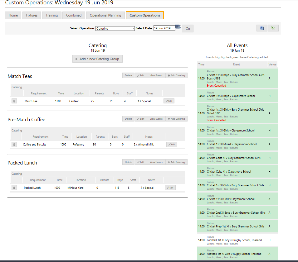298x262 pixels.
Task: Select Cricket Colts XI v Clayesmore School event
Action: (x=237, y=172)
